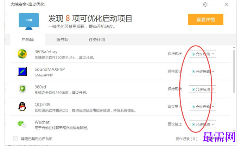Switch to the 启动项 tab
The width and height of the screenshot is (242, 148).
[28, 40]
